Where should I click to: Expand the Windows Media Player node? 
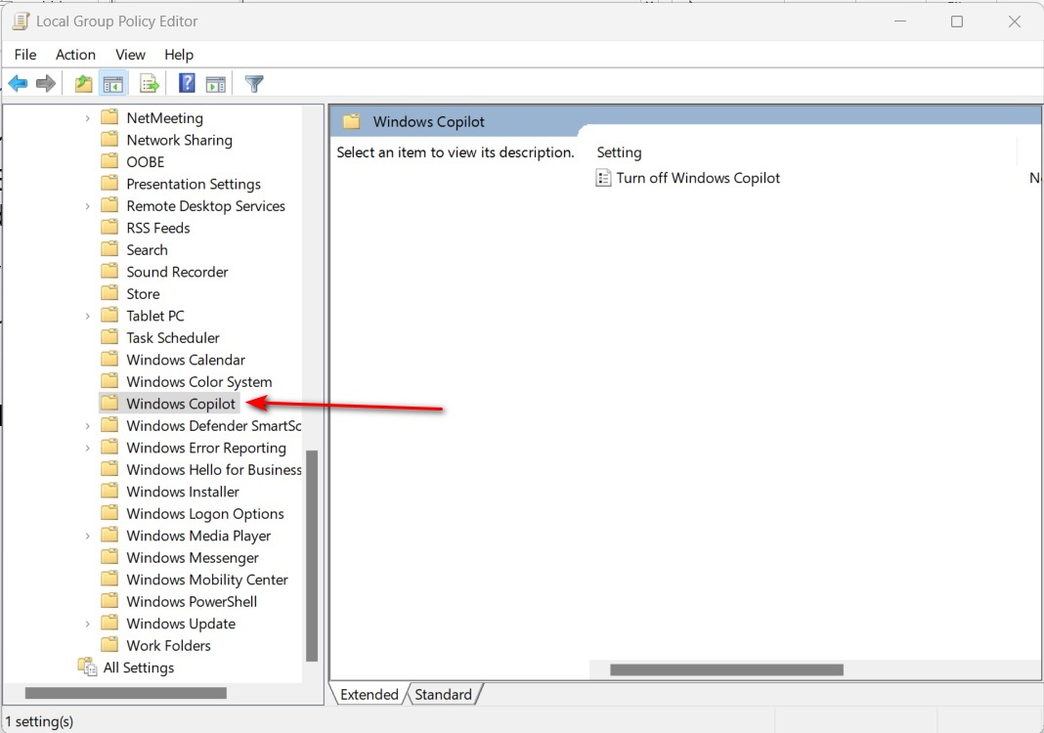click(x=88, y=536)
